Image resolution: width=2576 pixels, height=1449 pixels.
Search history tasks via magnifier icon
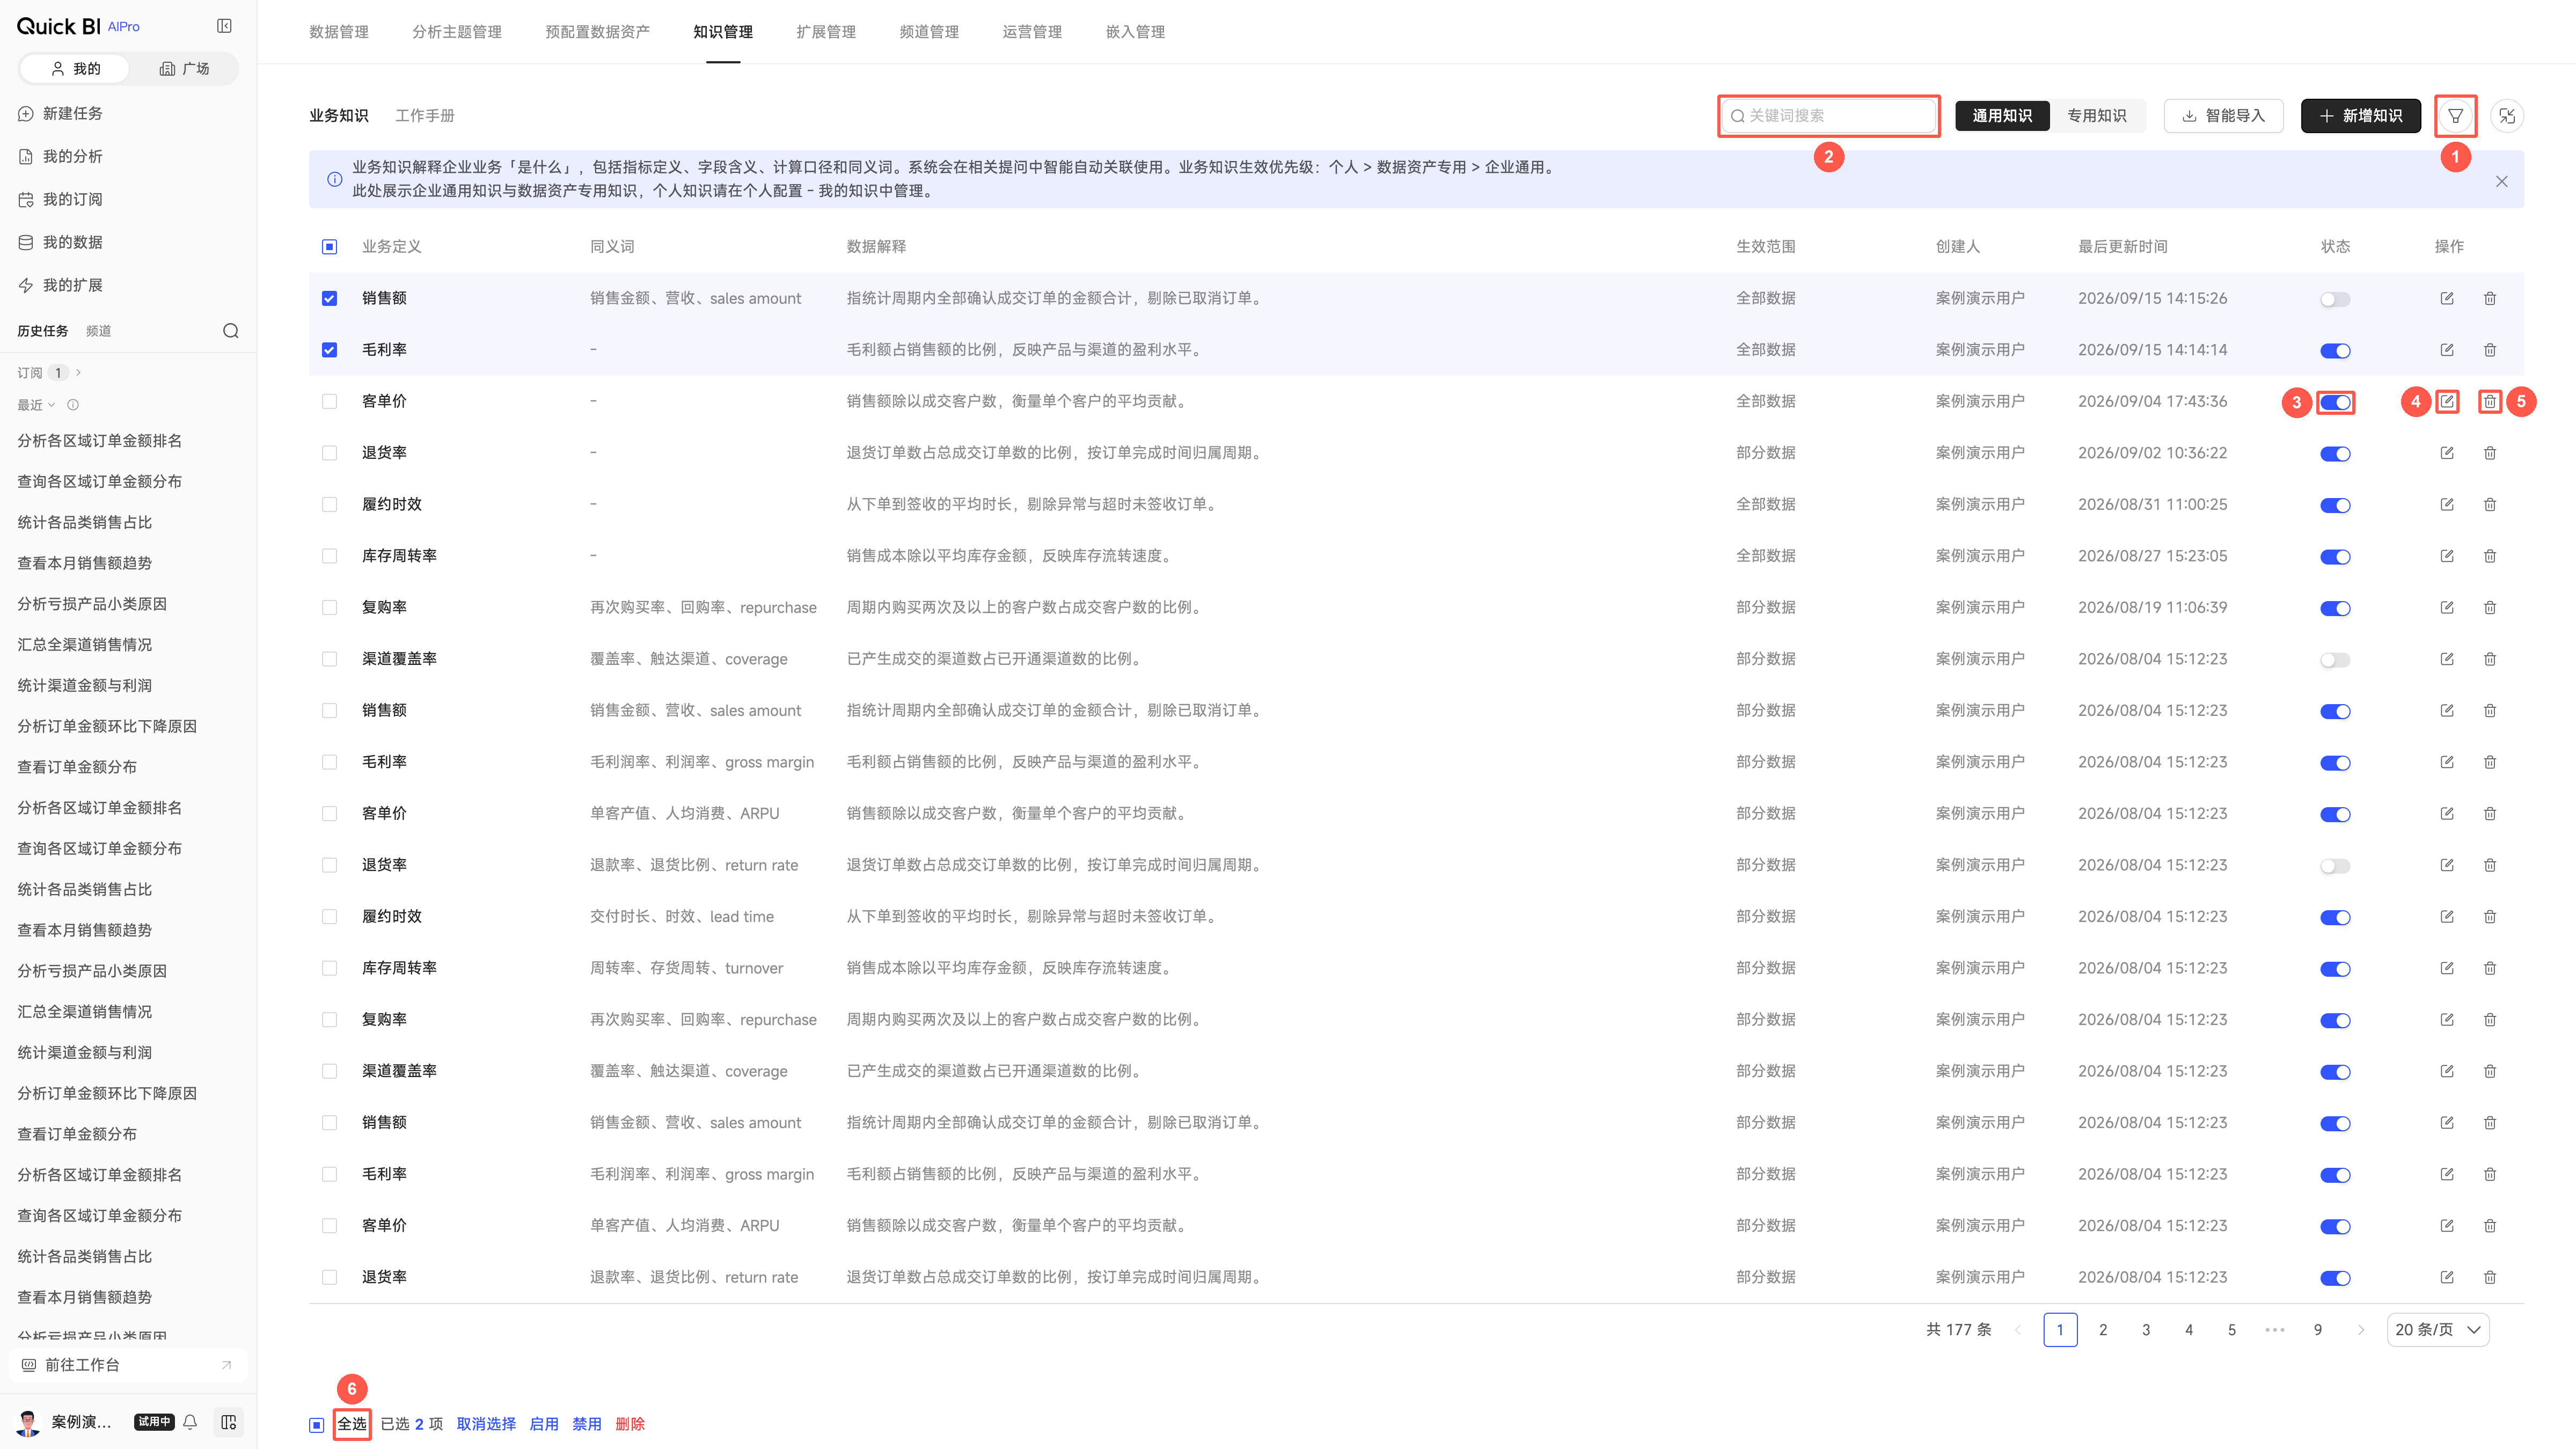point(231,331)
